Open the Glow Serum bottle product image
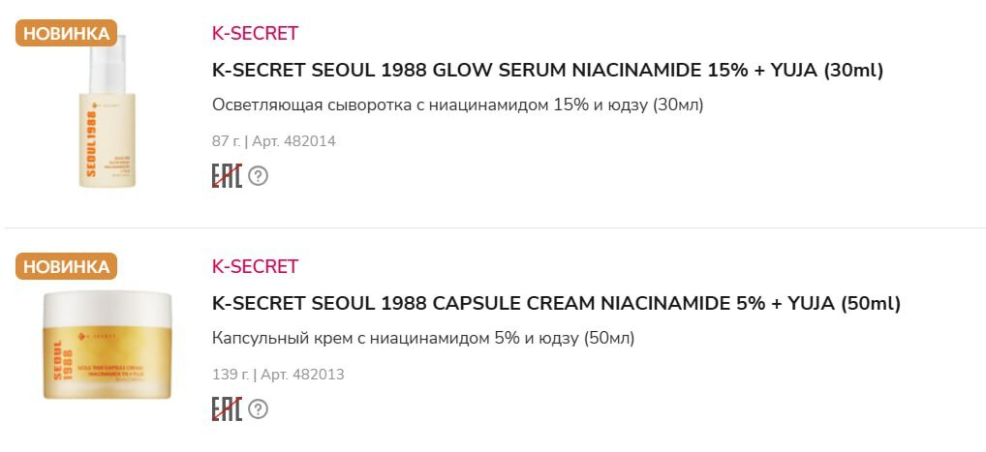986x452 pixels. point(108,116)
